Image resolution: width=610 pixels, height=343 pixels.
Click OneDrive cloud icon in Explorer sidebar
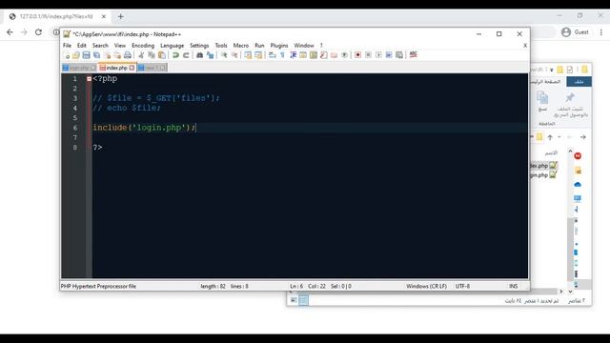coord(578,184)
